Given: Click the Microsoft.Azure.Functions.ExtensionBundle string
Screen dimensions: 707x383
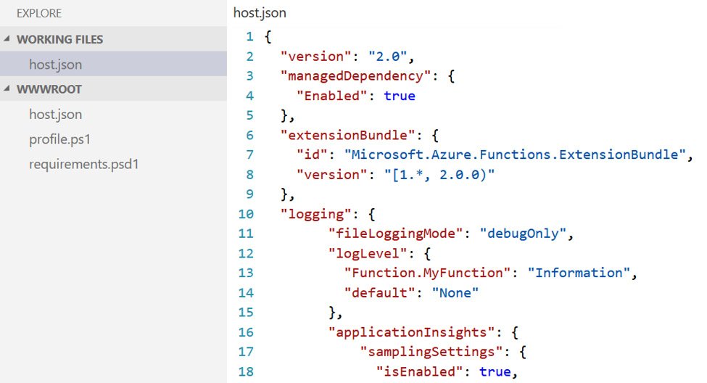Looking at the screenshot, I should pos(515,155).
